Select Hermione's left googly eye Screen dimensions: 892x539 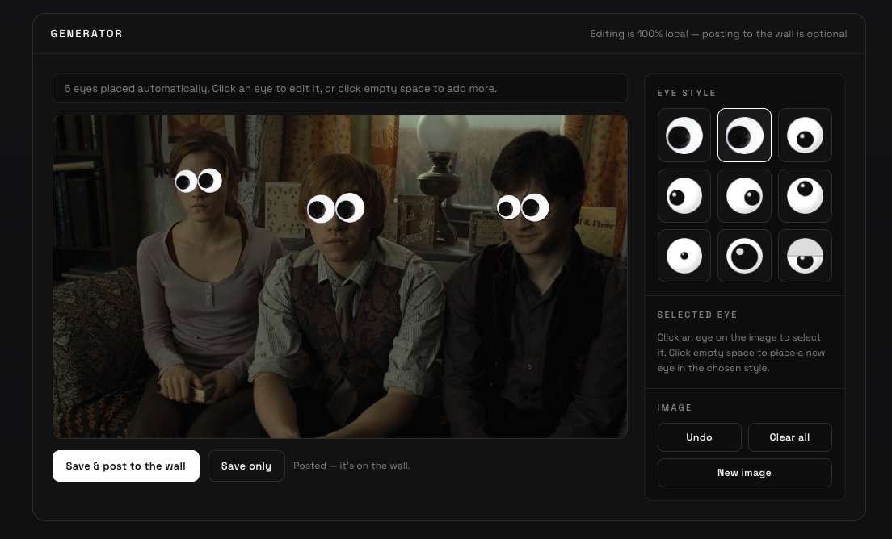pos(186,182)
